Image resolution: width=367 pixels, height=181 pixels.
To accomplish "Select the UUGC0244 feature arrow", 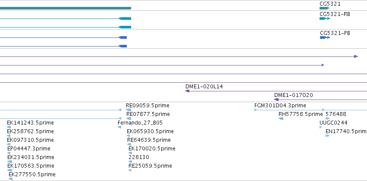I will [x=321, y=127].
